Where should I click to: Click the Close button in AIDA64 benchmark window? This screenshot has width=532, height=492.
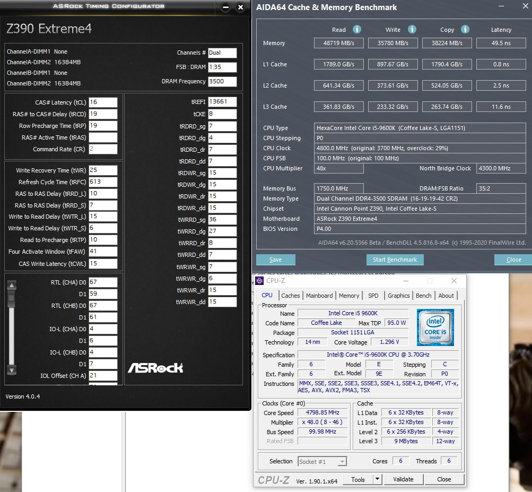click(513, 260)
